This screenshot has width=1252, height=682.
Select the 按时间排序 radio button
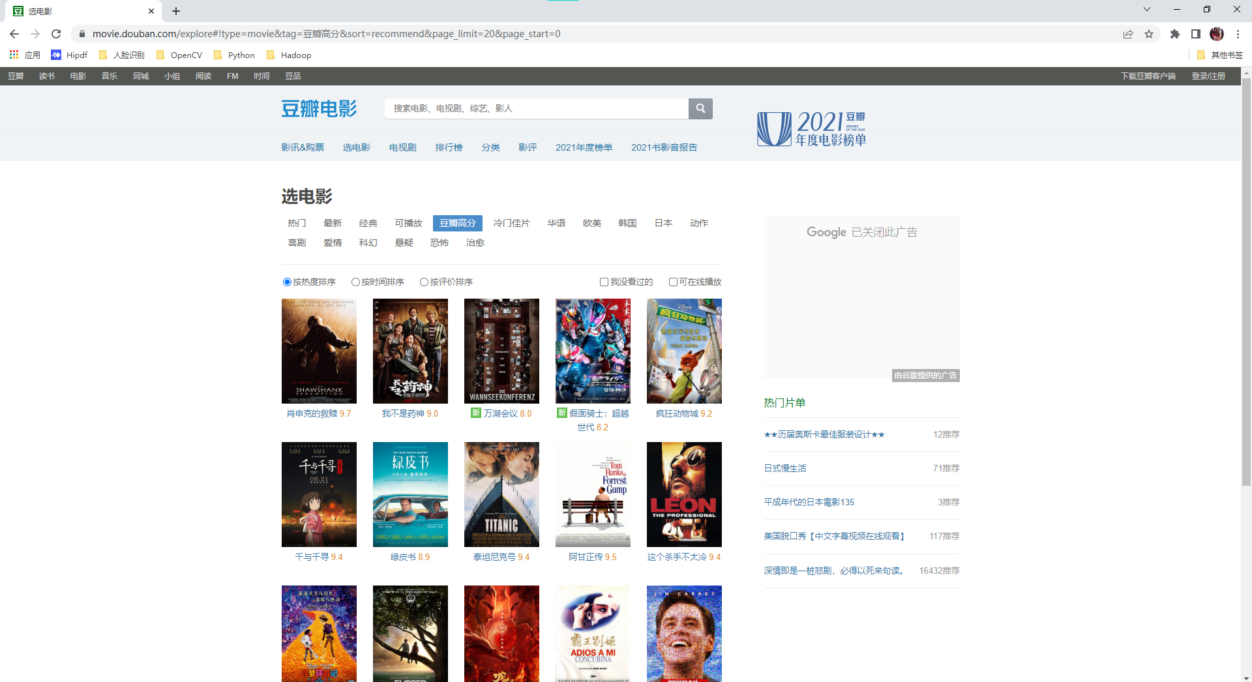pos(355,282)
